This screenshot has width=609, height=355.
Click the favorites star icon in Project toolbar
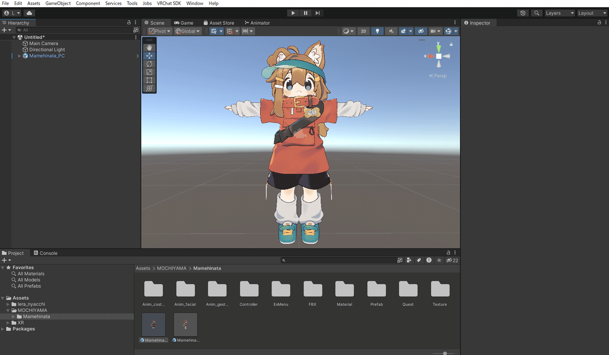(x=438, y=260)
